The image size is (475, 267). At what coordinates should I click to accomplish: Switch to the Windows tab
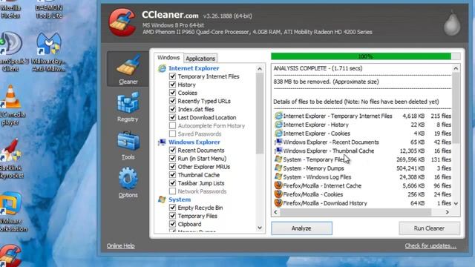(168, 58)
